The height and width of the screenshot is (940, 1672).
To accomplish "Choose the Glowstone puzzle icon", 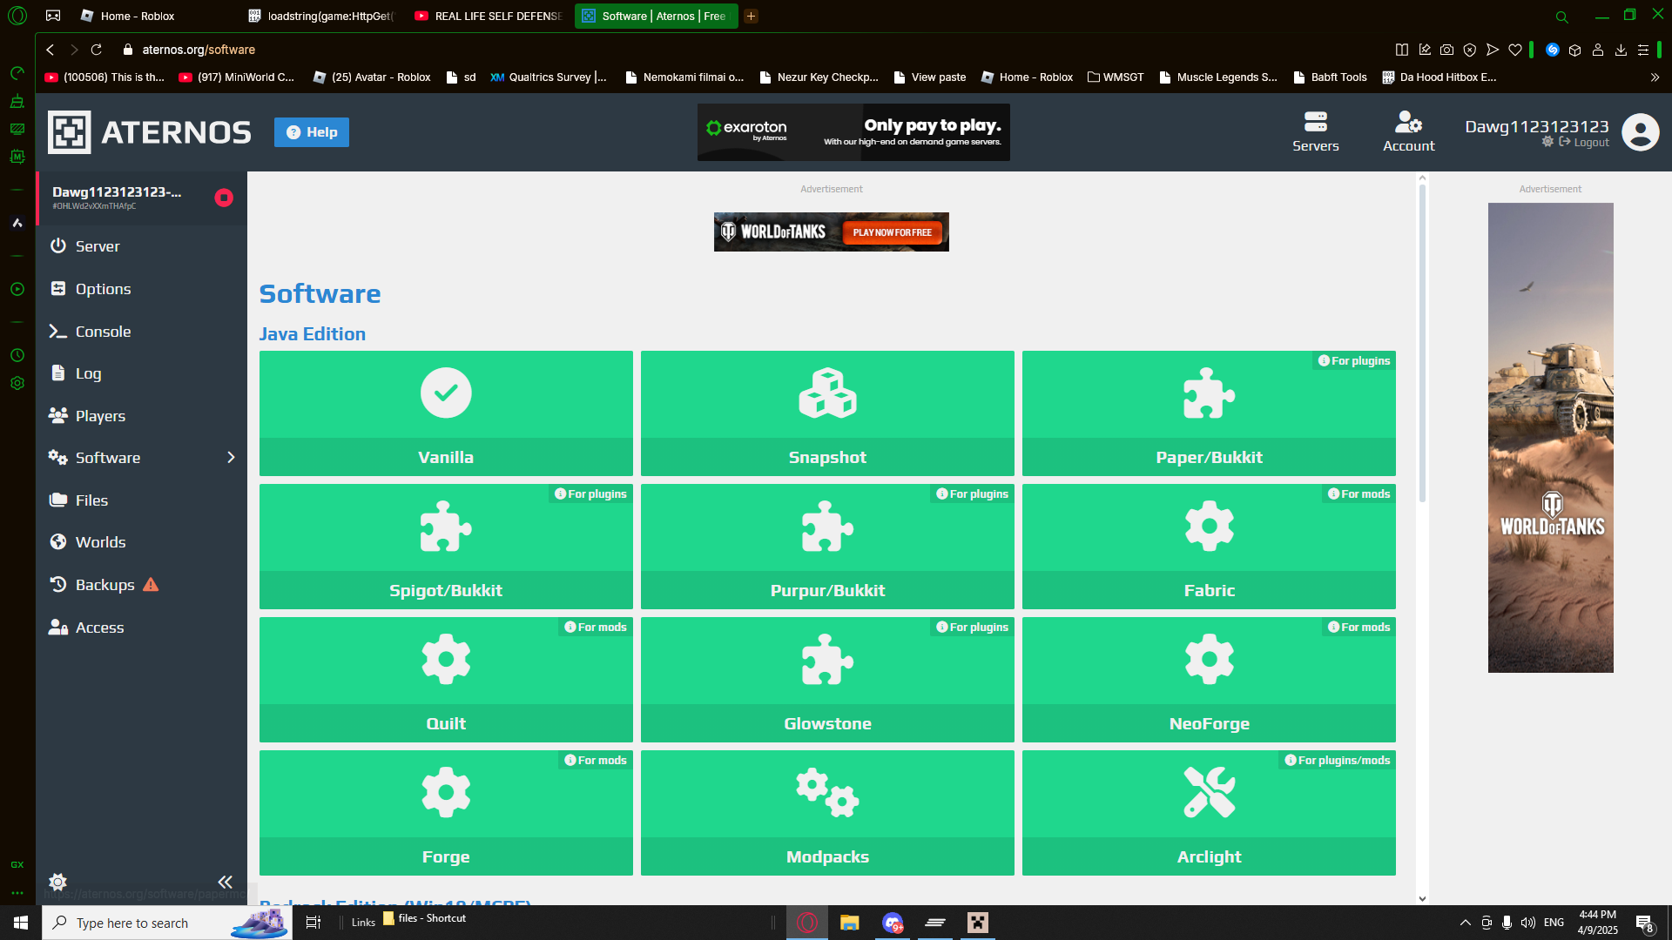I will click(827, 659).
